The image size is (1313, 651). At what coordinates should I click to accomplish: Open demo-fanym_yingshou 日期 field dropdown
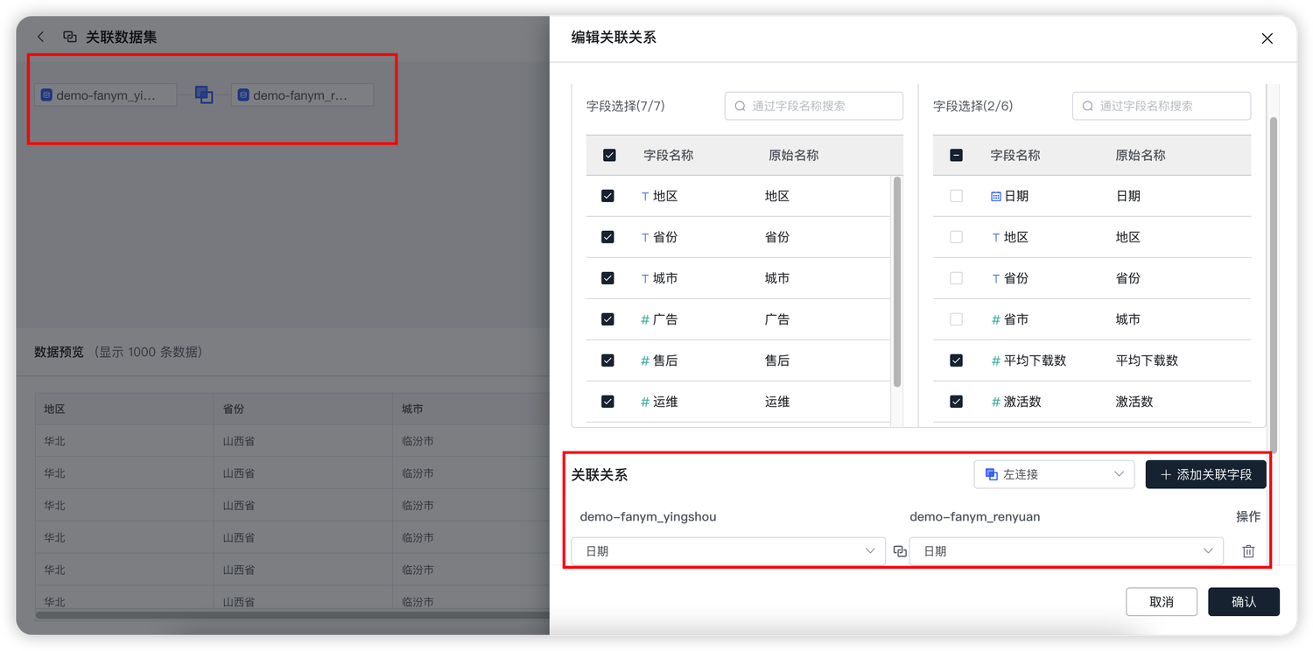pyautogui.click(x=728, y=551)
